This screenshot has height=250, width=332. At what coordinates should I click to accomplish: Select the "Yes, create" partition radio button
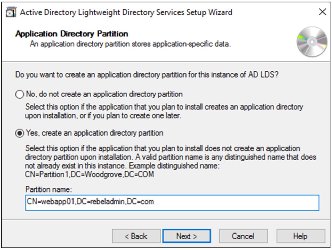point(20,134)
